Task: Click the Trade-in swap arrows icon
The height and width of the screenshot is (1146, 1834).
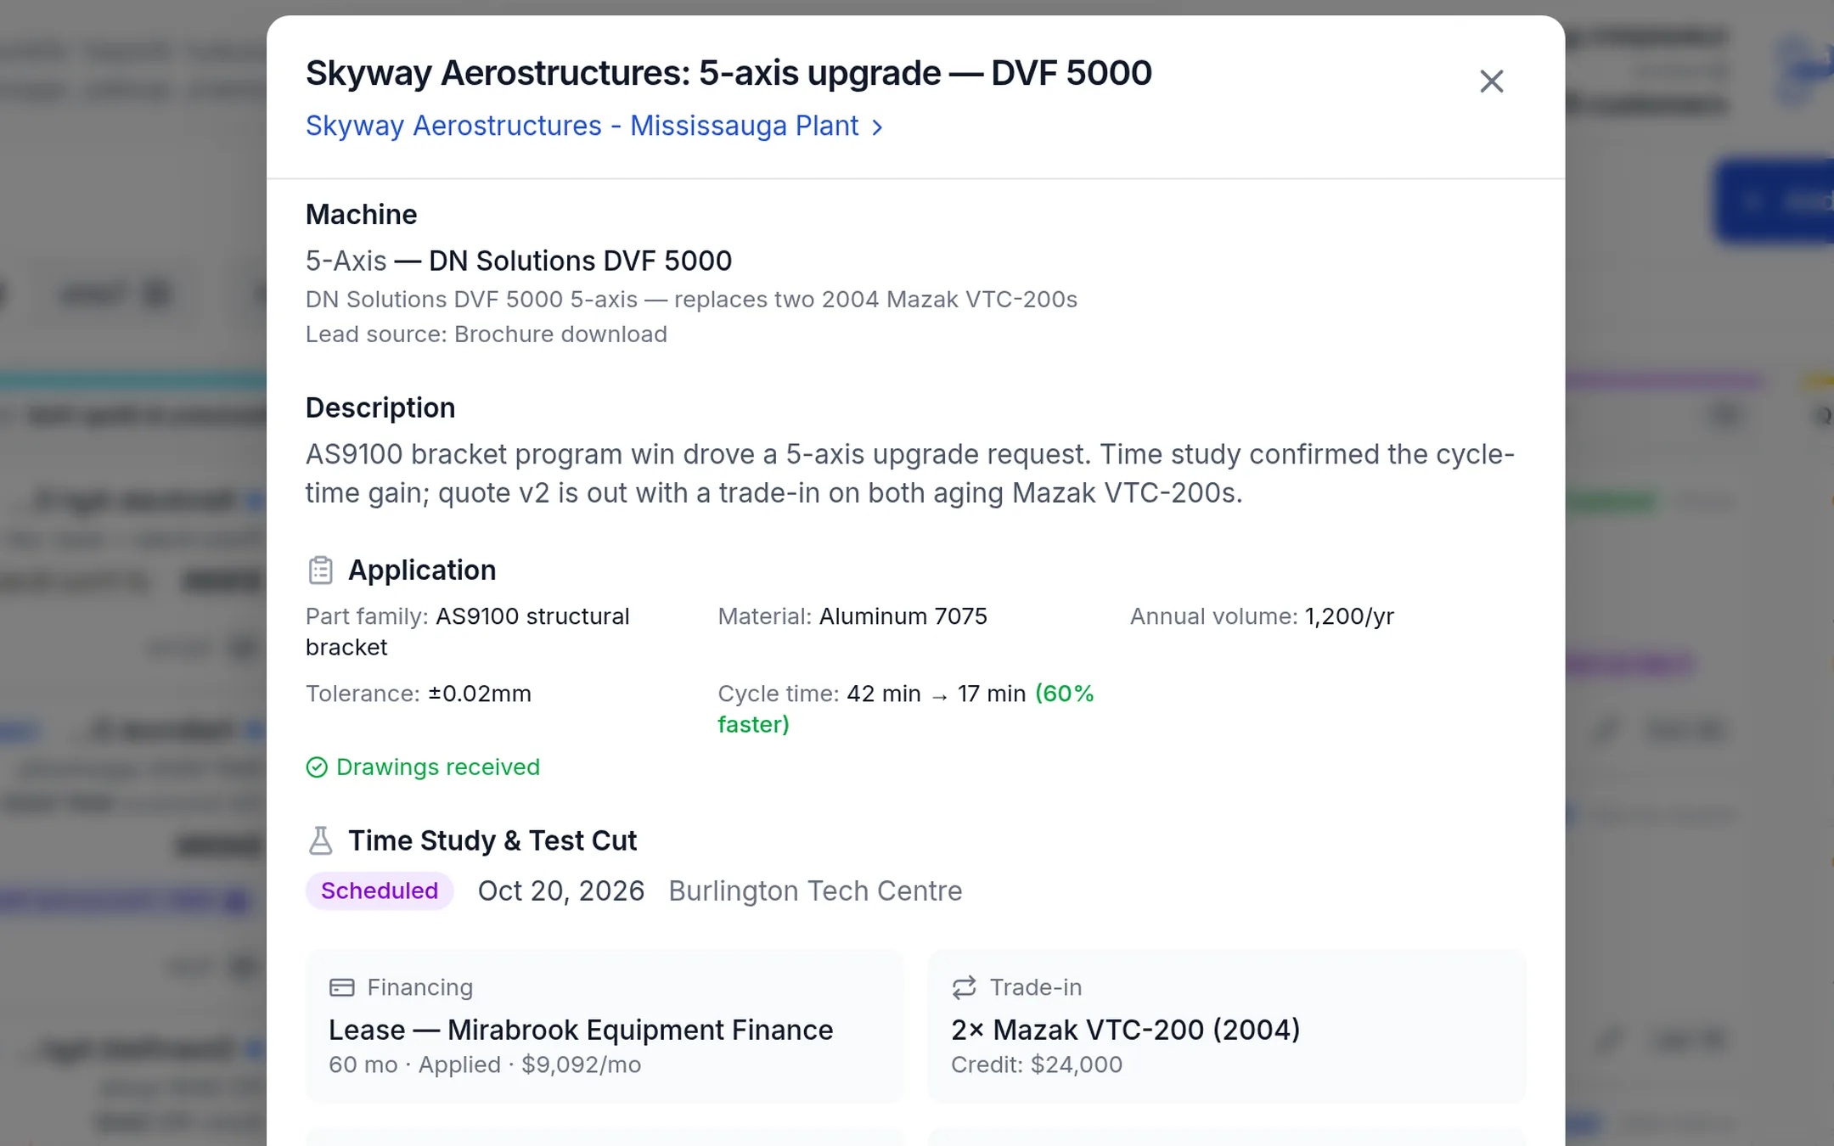Action: click(964, 987)
